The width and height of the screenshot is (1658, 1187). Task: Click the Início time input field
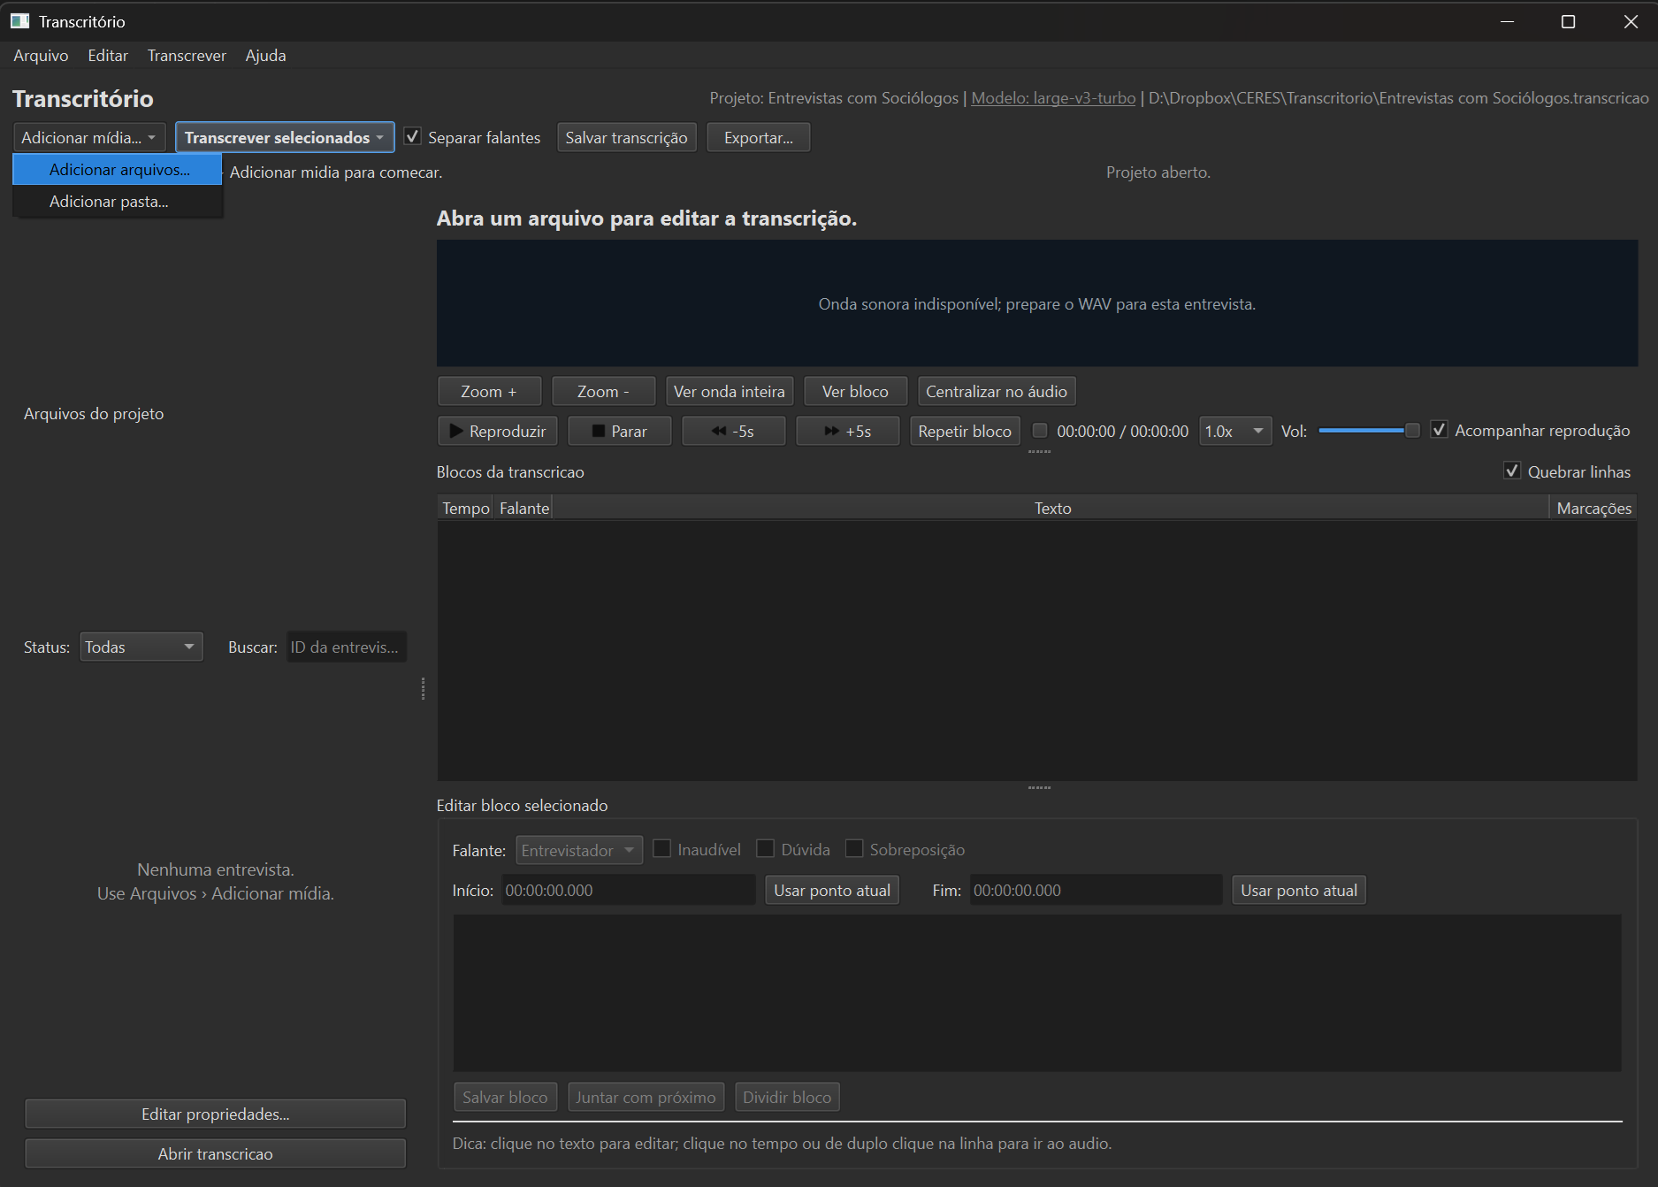(628, 890)
